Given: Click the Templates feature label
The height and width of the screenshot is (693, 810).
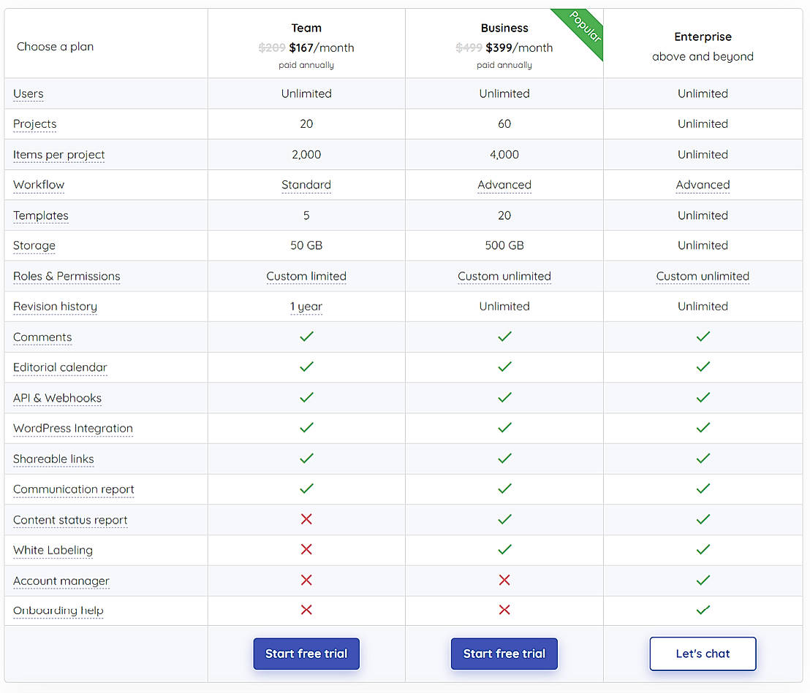Looking at the screenshot, I should [x=41, y=215].
